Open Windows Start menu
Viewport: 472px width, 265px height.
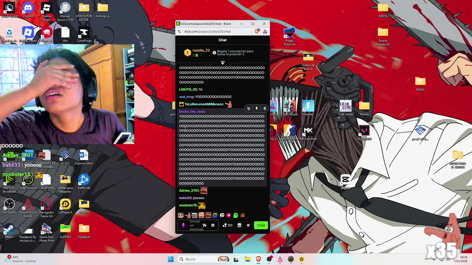171,259
